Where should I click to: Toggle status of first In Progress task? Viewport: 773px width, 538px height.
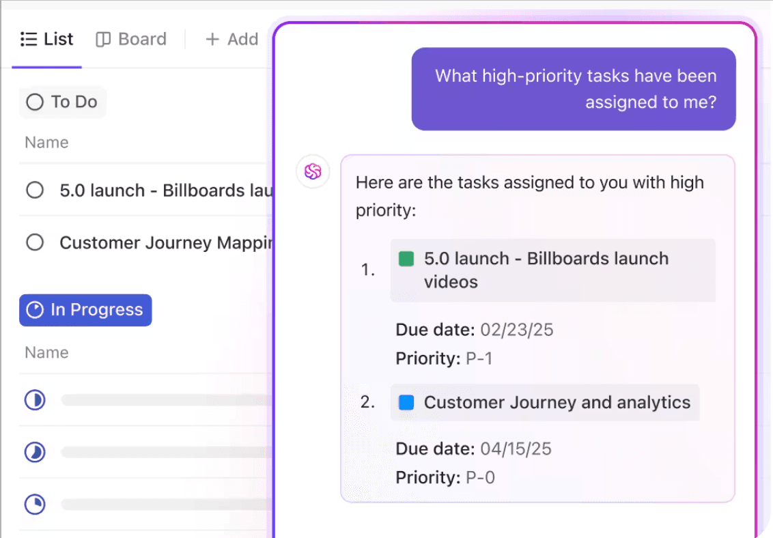(x=35, y=400)
